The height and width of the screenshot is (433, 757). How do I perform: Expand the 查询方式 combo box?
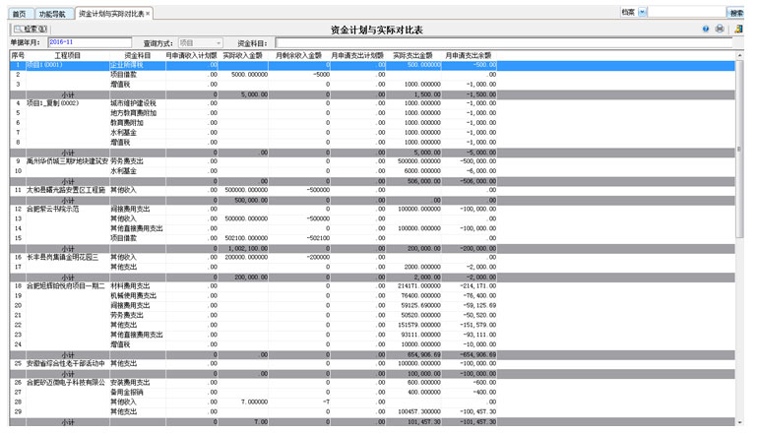coord(219,43)
